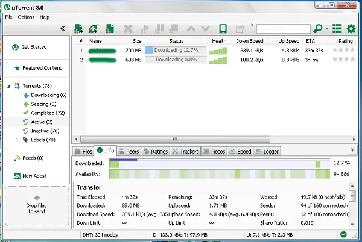Click inside the toolbar search field

click(x=284, y=29)
